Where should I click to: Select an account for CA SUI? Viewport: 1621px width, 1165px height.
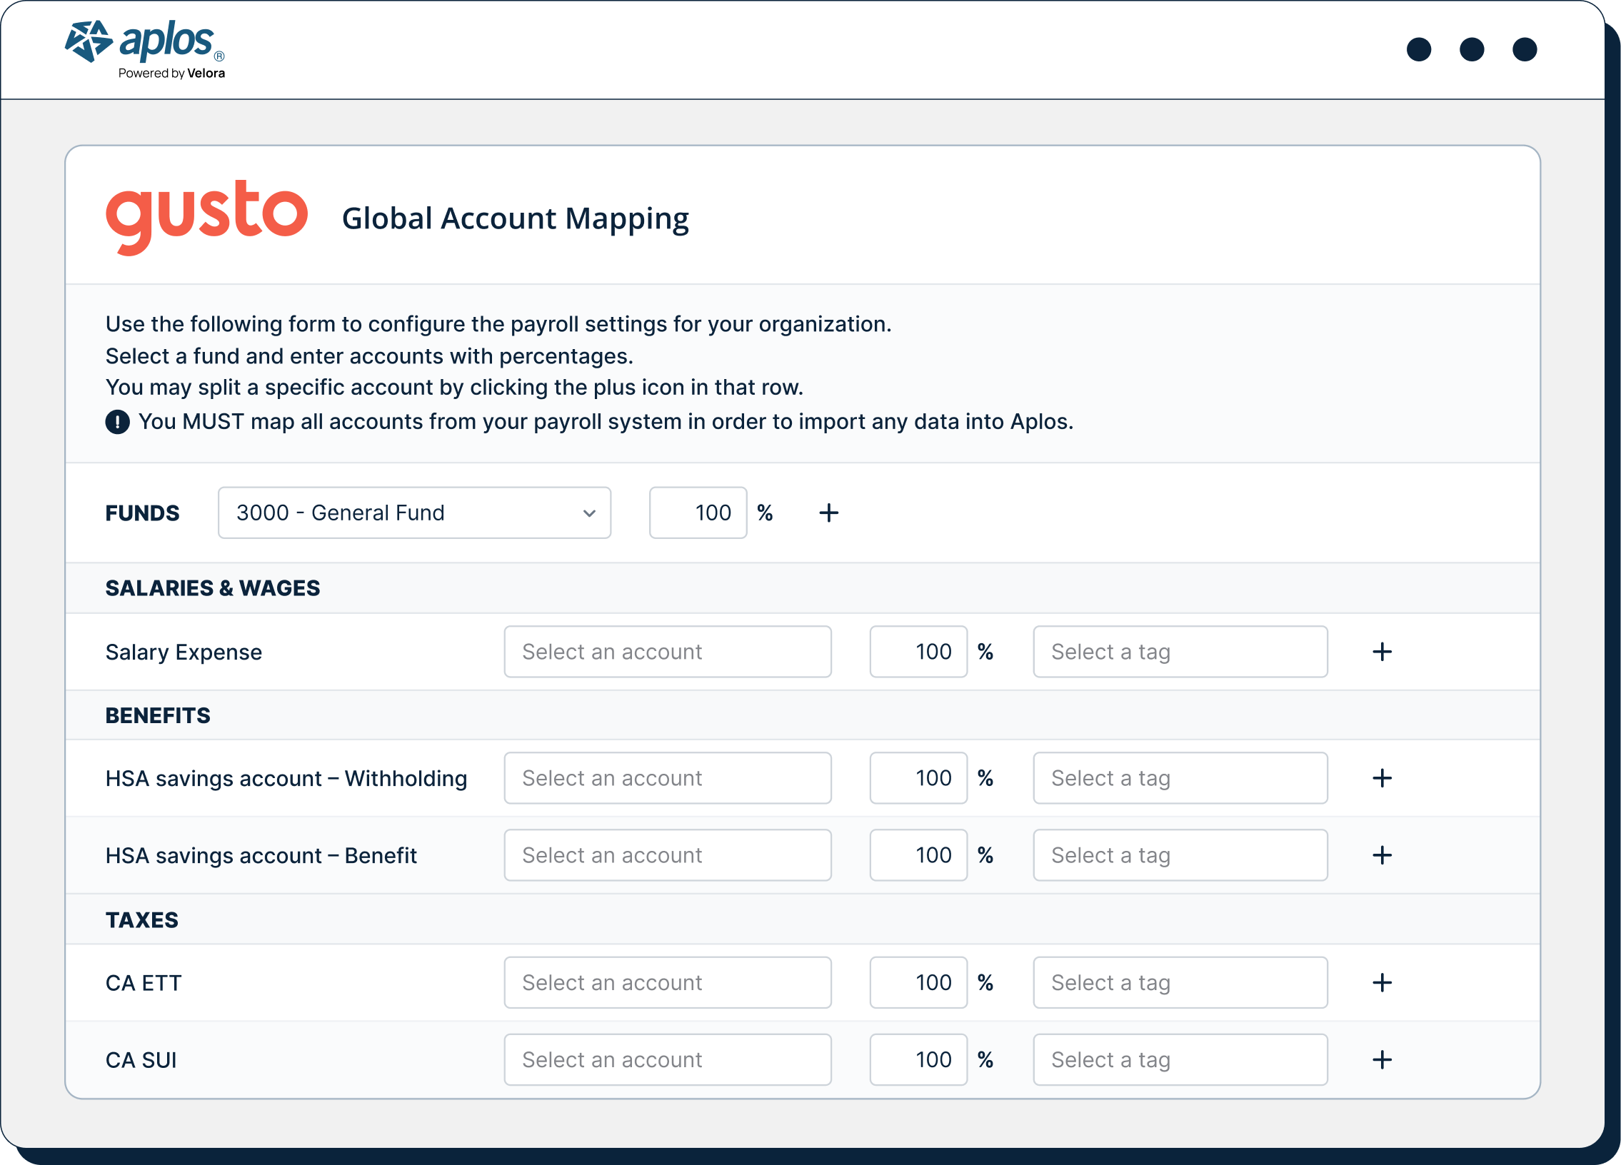(x=668, y=1059)
